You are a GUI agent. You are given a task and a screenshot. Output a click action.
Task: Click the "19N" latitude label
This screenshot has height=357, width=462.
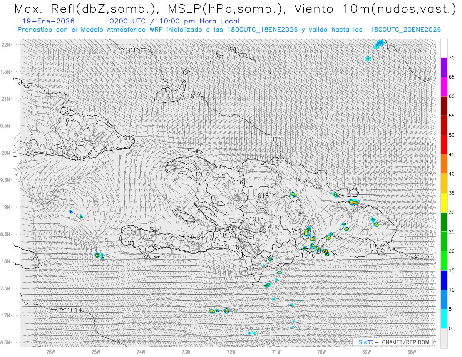[6, 207]
